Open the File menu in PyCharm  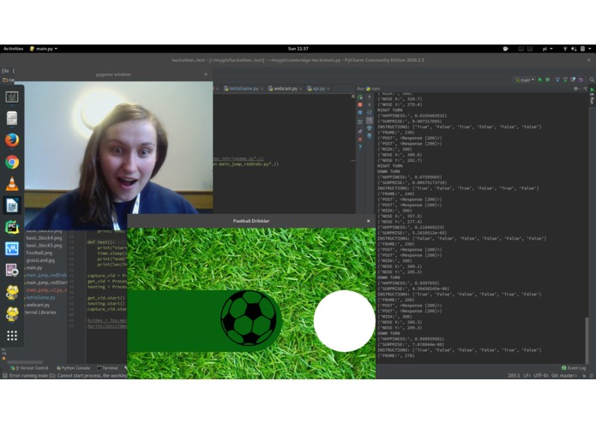click(x=5, y=70)
